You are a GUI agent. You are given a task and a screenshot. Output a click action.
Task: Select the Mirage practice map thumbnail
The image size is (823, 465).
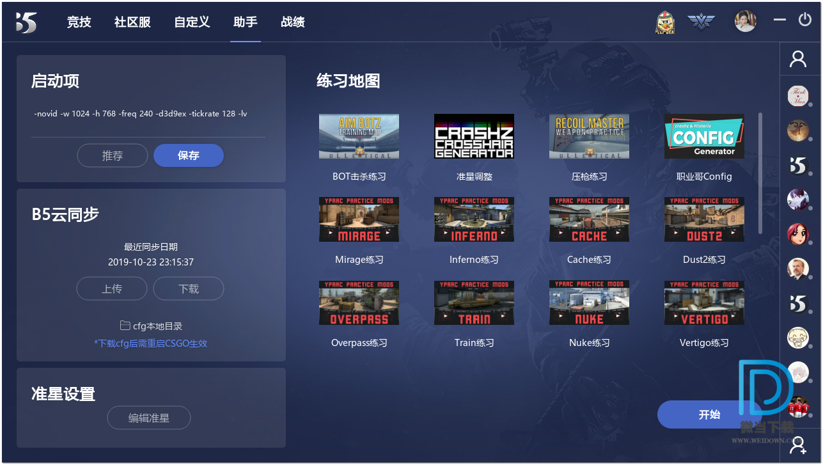tap(359, 219)
